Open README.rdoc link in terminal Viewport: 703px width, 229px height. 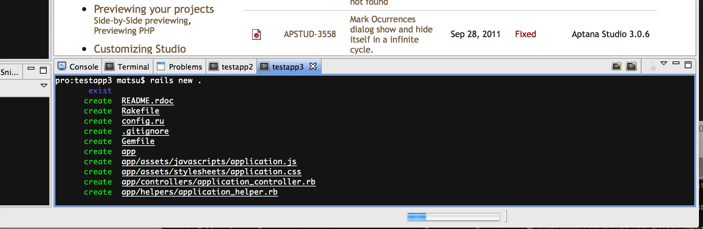[148, 101]
